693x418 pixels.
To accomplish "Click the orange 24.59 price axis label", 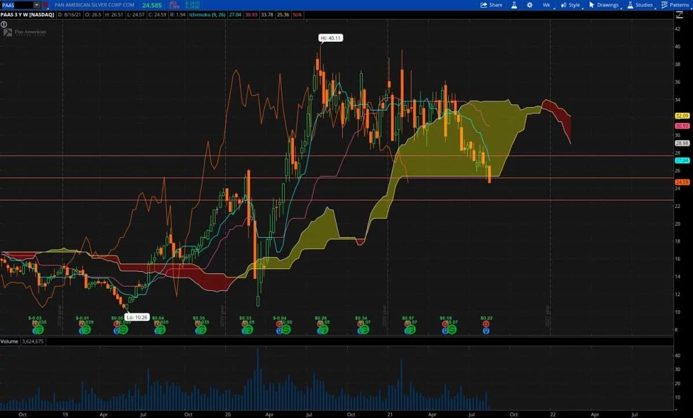I will [683, 182].
